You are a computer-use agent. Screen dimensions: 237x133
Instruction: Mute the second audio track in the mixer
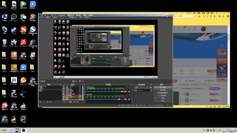(x=126, y=99)
